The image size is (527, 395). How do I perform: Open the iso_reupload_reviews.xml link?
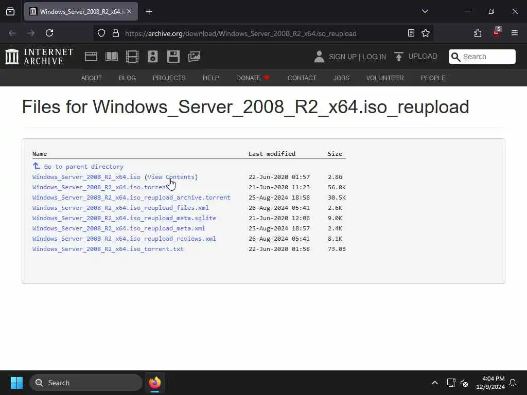124,239
